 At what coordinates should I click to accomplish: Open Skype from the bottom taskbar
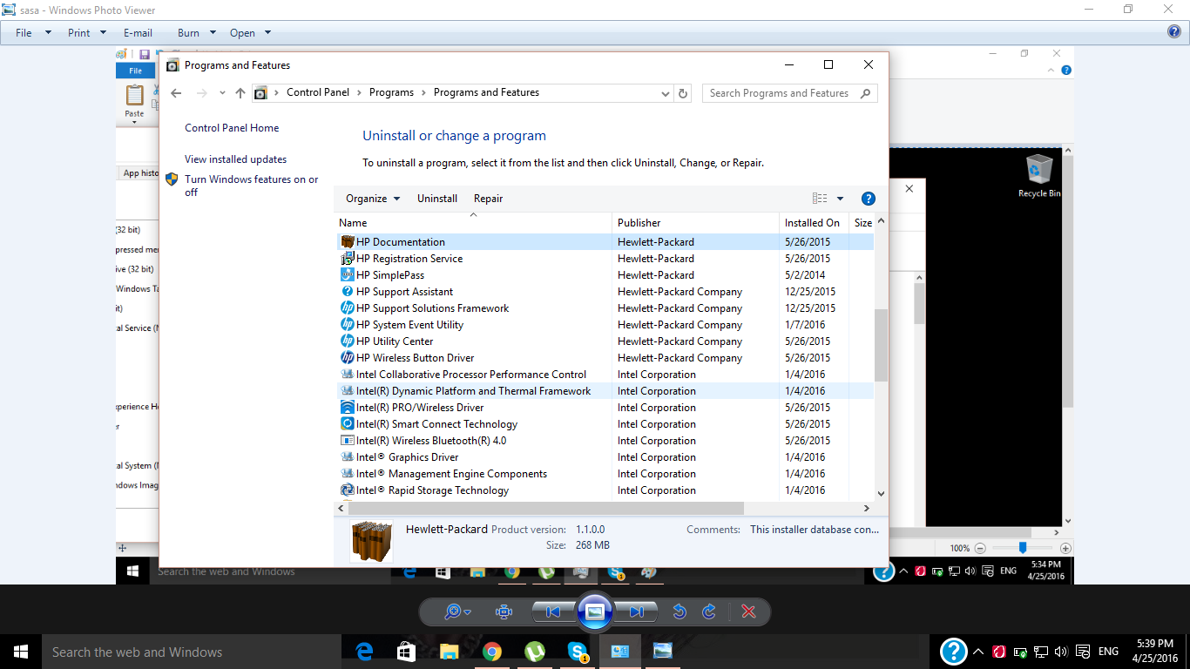coord(577,652)
